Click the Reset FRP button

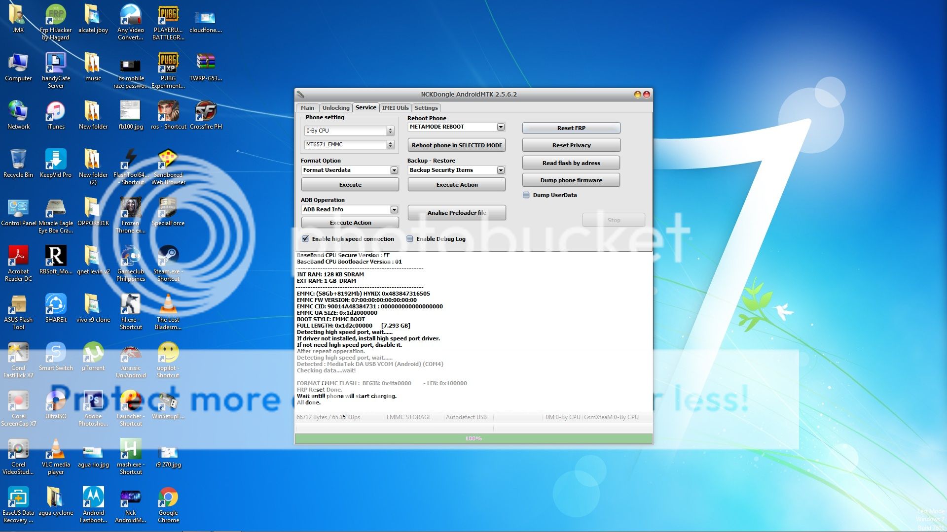[x=571, y=128]
